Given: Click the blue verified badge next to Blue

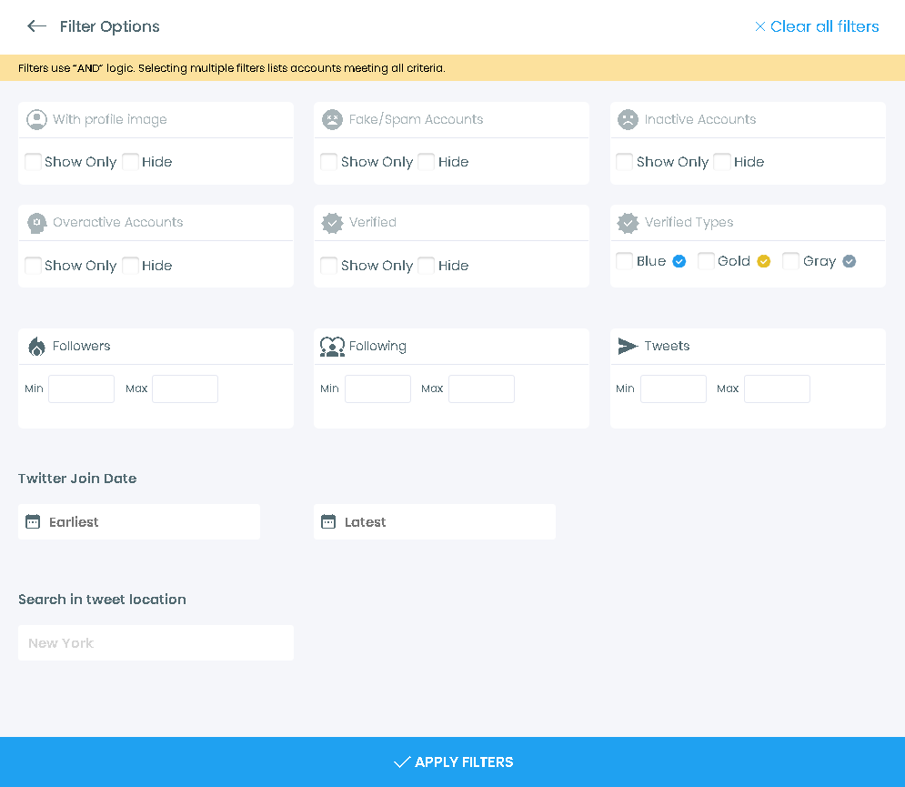Looking at the screenshot, I should pos(679,261).
